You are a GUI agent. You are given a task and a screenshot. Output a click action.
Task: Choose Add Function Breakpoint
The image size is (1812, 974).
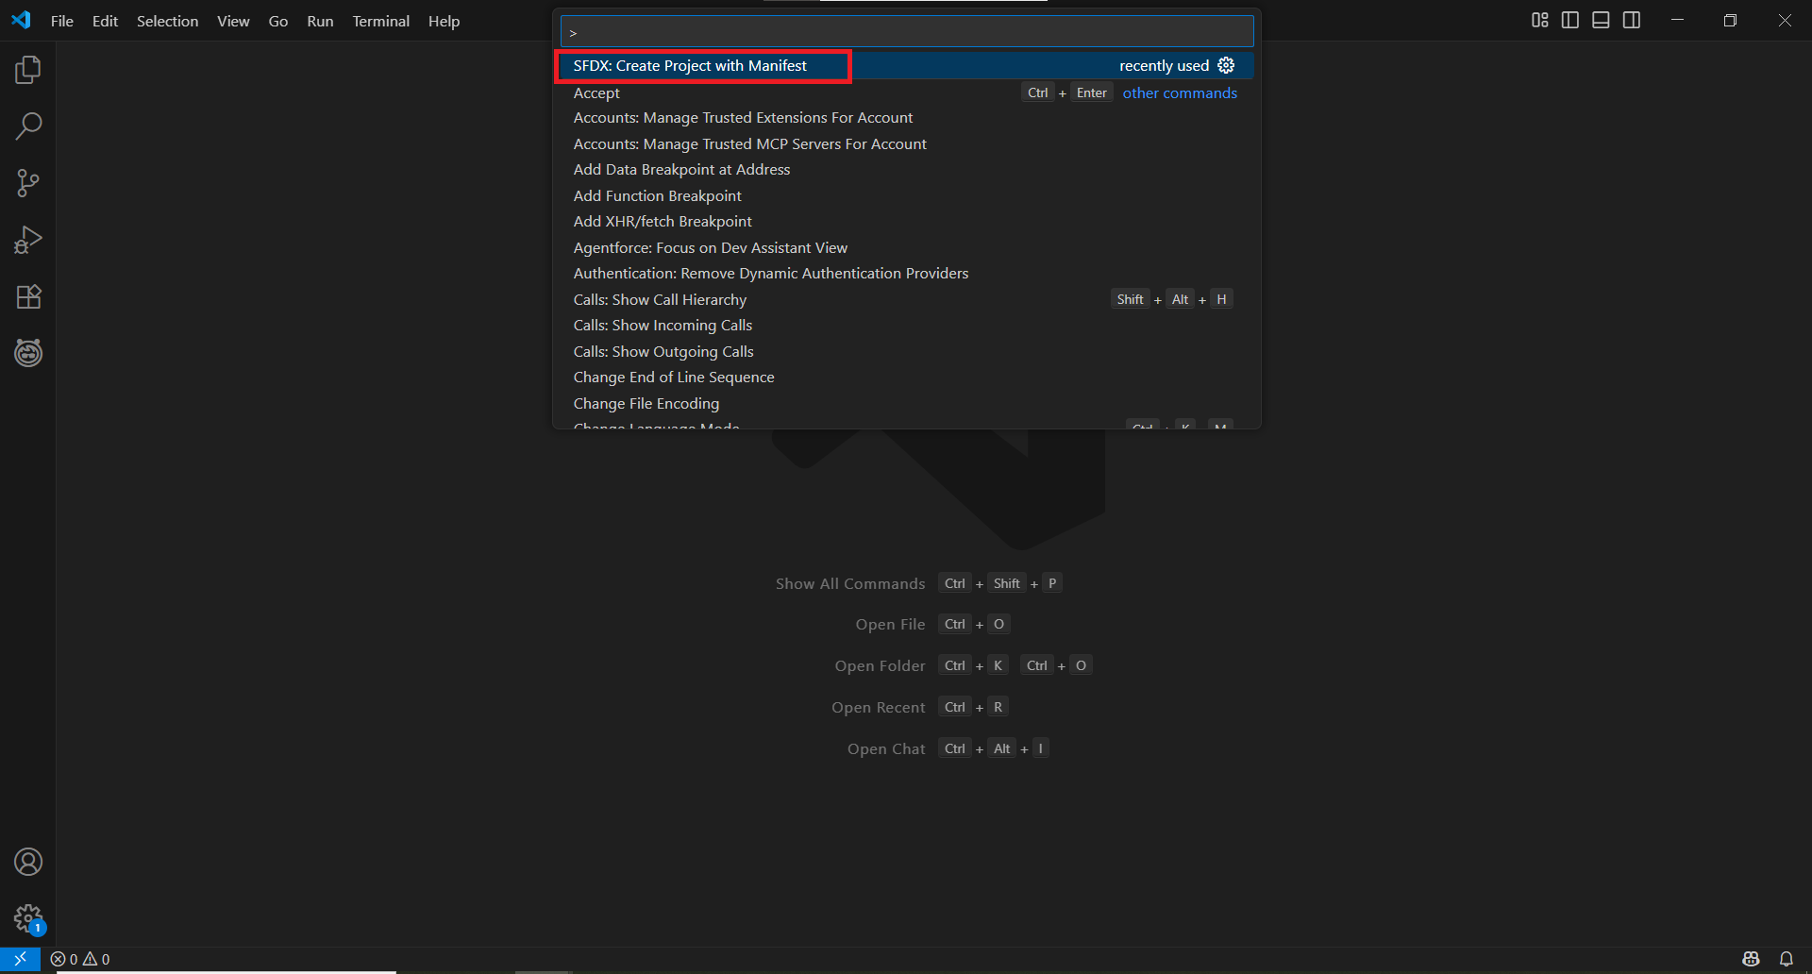pos(907,196)
